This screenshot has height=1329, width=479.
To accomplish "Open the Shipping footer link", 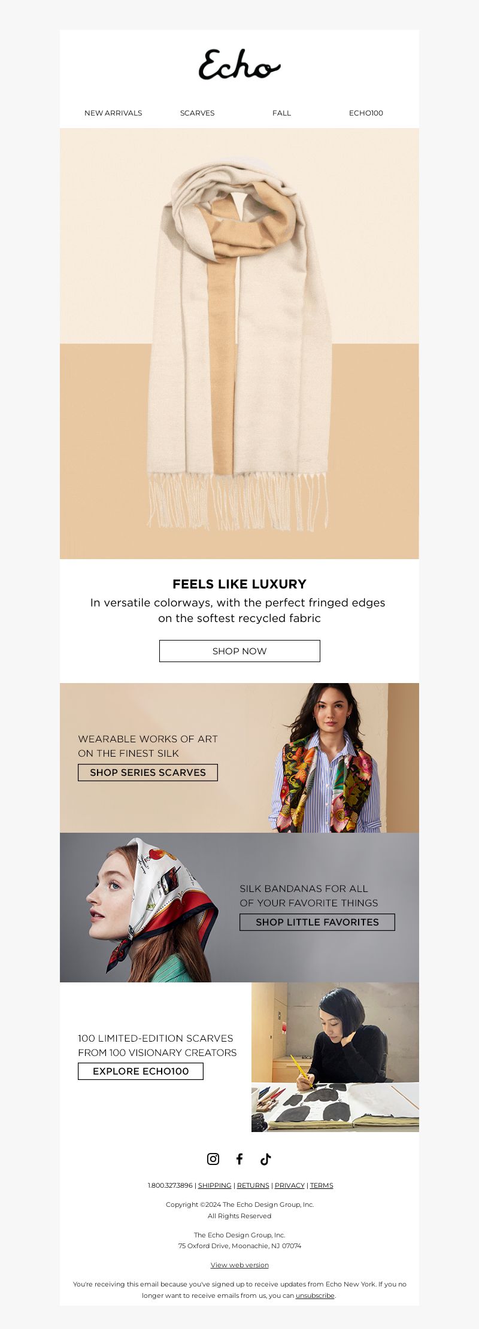I will [x=214, y=1185].
